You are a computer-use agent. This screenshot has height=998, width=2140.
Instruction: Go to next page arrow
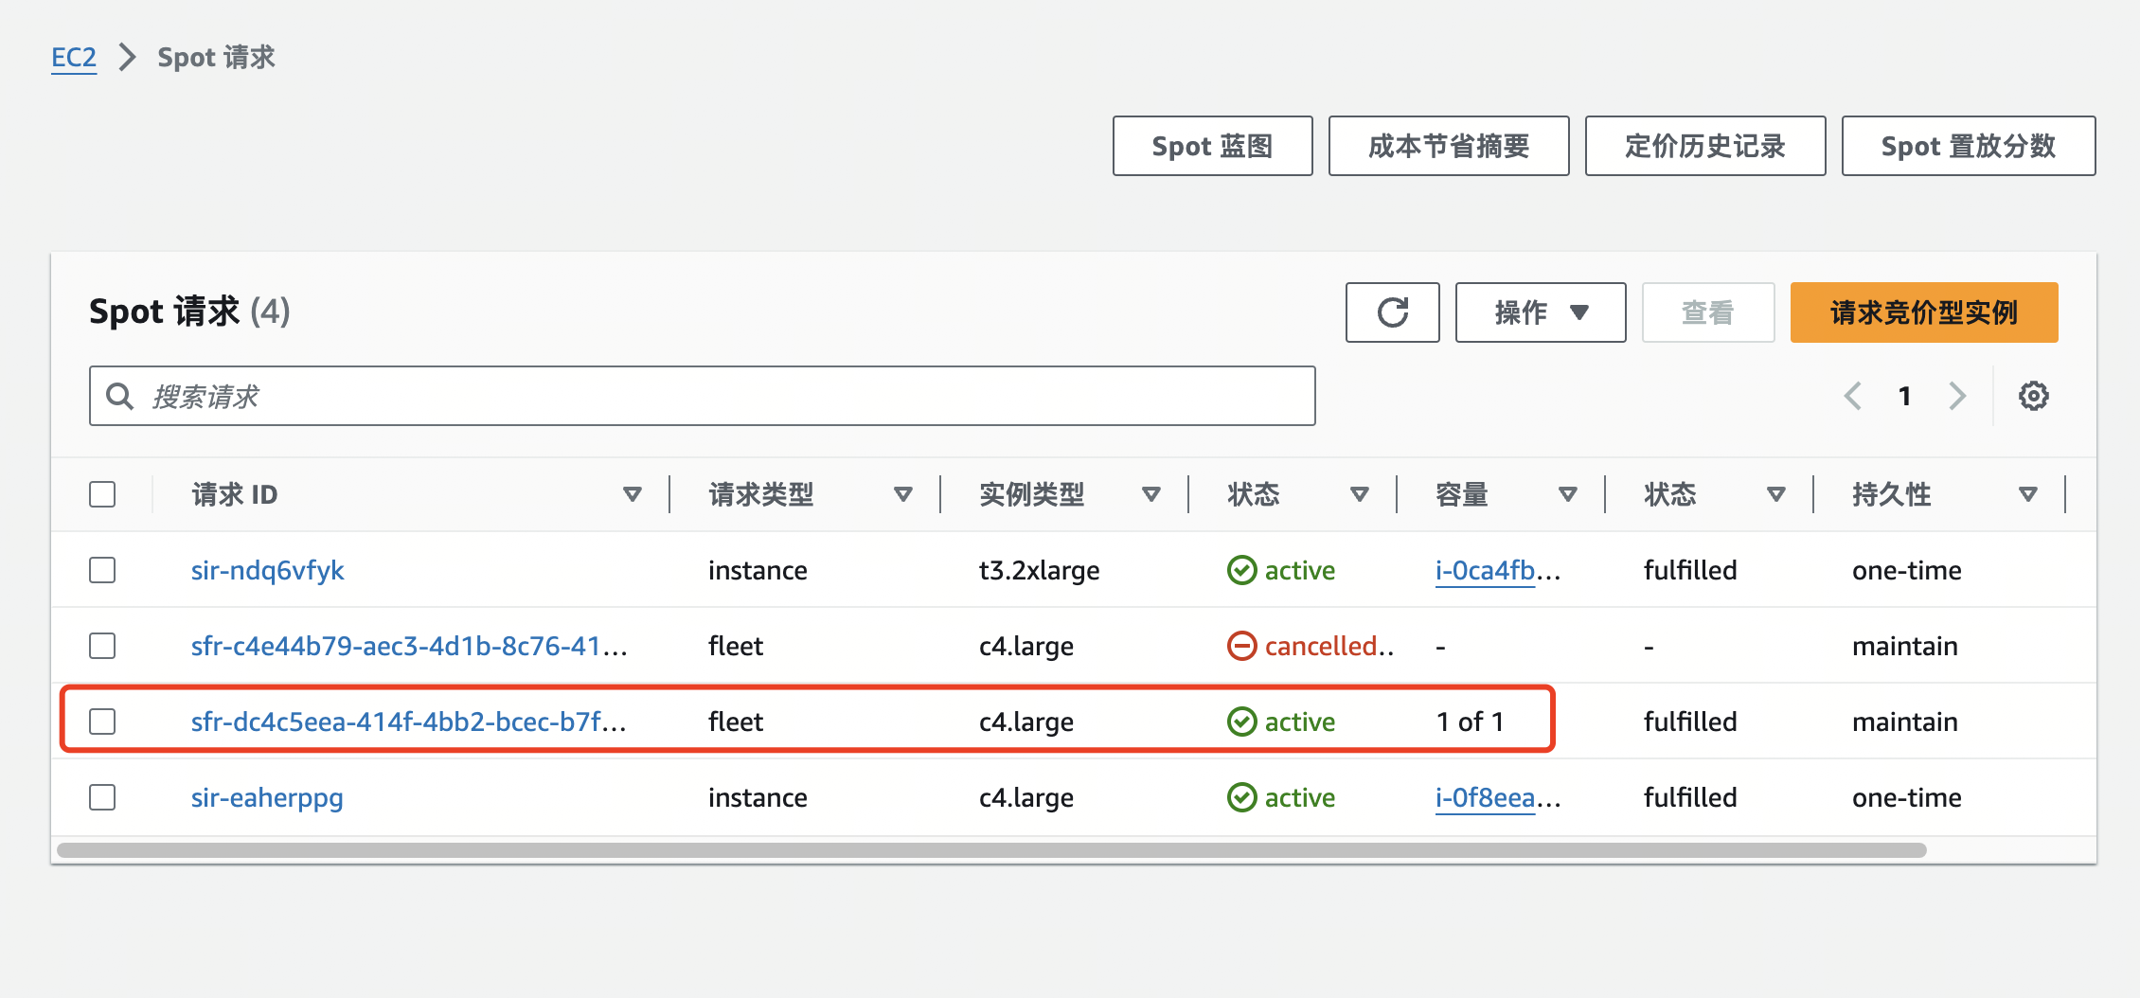coord(1957,396)
